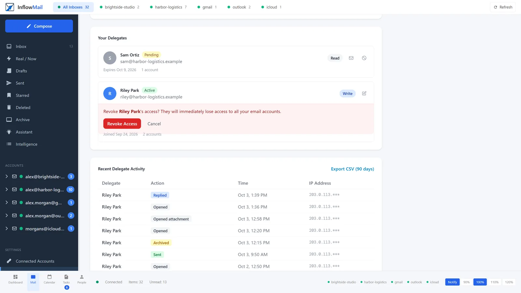The width and height of the screenshot is (521, 293).
Task: Click the envelope icon for Sam Ortiz
Action: [x=351, y=58]
